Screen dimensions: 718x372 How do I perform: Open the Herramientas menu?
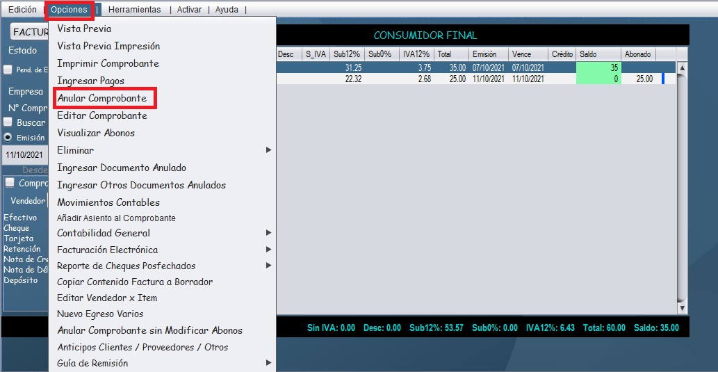[134, 10]
